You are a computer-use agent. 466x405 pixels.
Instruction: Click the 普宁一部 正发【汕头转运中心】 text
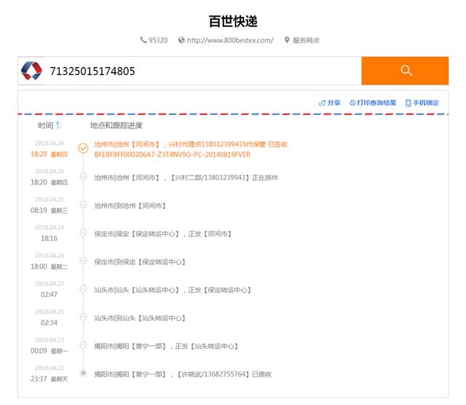coord(166,346)
